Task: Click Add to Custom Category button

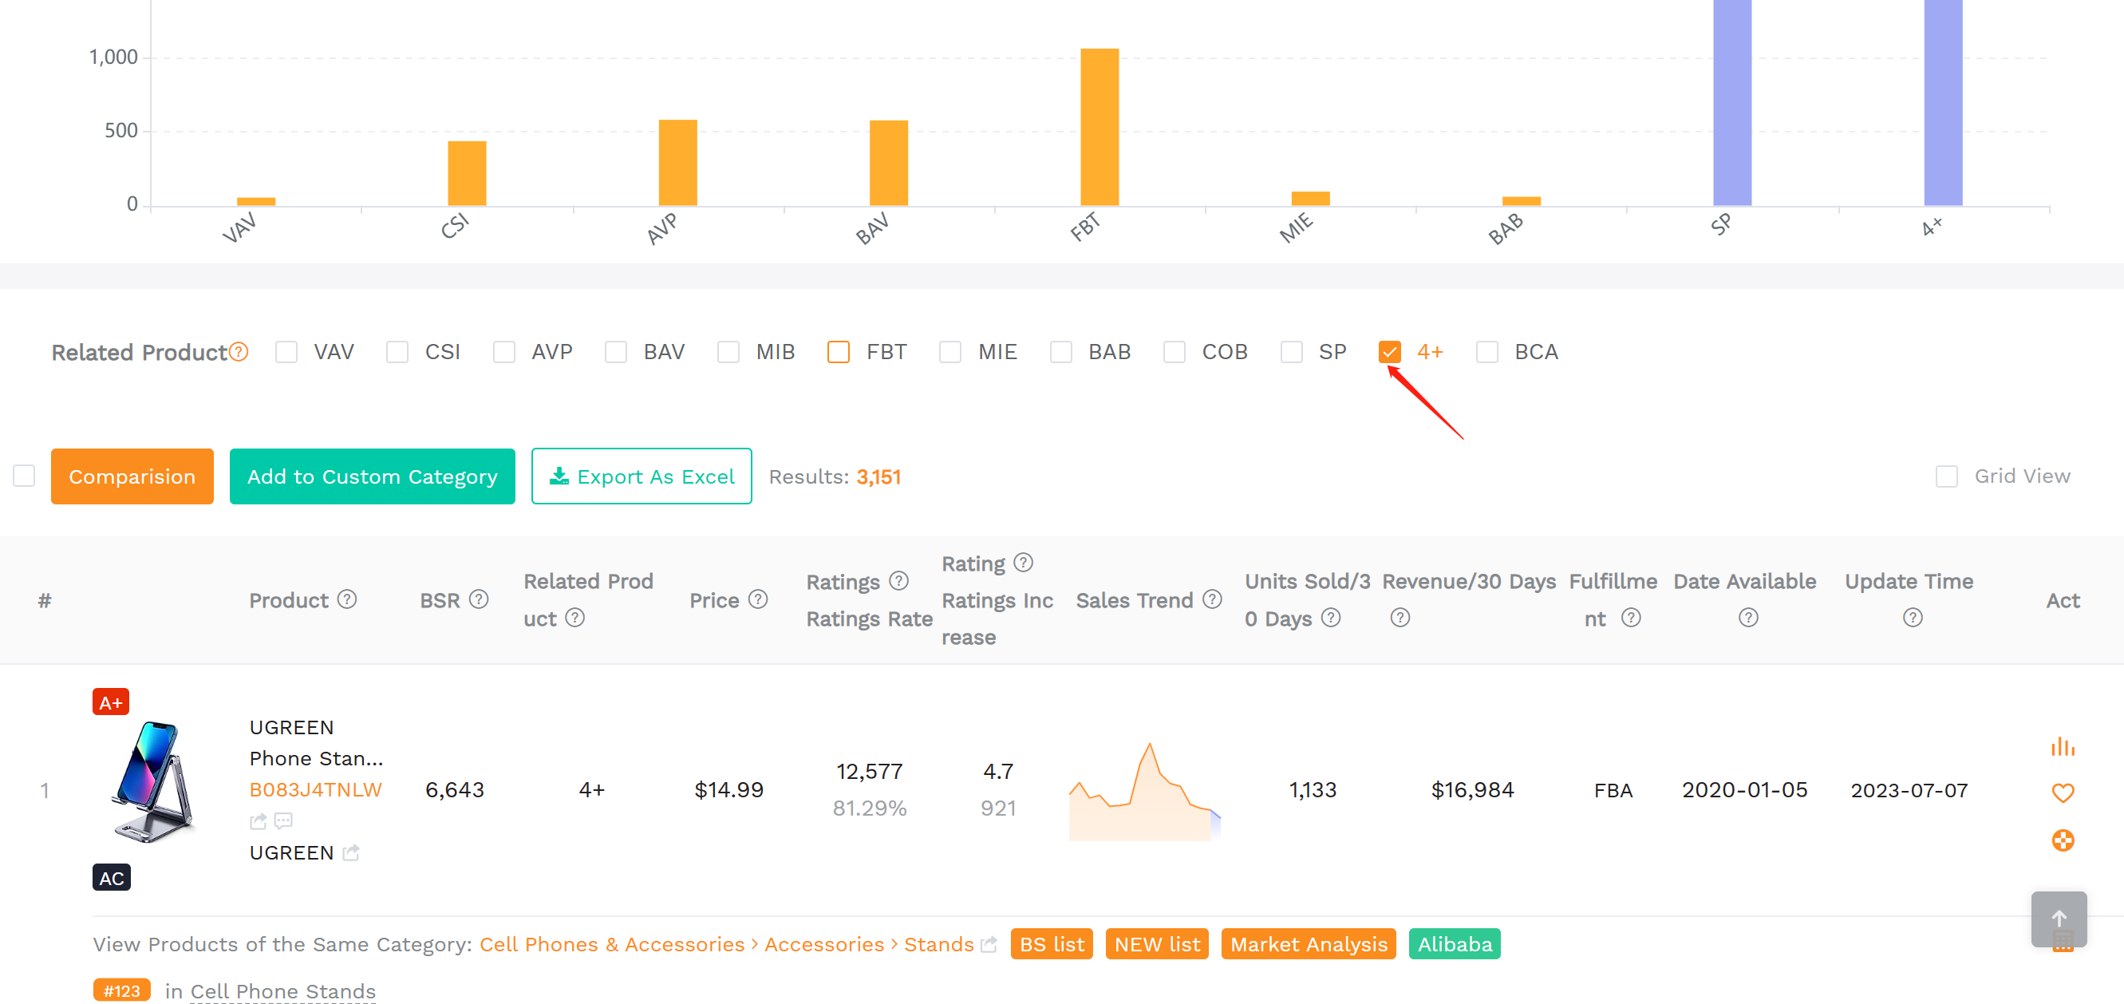Action: pyautogui.click(x=372, y=476)
